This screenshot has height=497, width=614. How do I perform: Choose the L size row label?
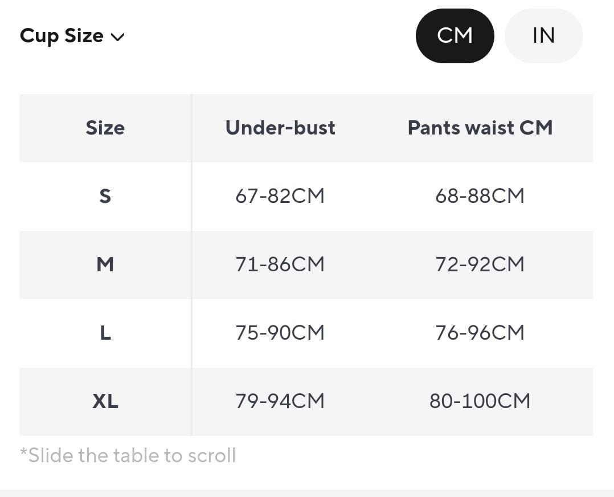coord(105,333)
